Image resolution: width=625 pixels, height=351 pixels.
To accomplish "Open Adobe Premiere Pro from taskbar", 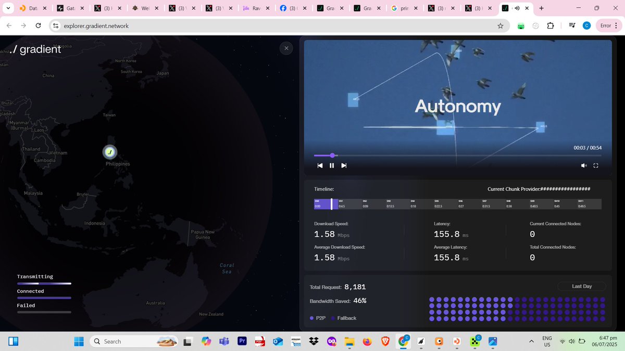I will click(x=242, y=341).
